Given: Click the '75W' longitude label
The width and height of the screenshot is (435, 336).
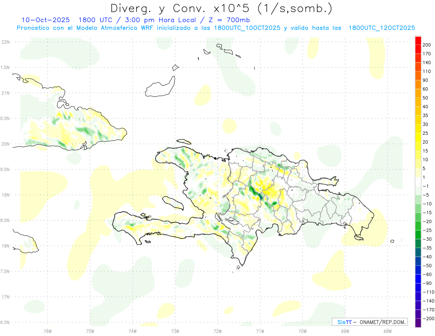Looking at the screenshot, I should coord(90,331).
